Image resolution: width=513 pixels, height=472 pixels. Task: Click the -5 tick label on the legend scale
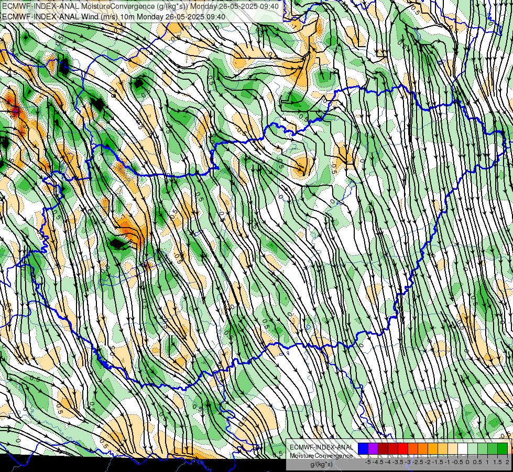coord(368,462)
